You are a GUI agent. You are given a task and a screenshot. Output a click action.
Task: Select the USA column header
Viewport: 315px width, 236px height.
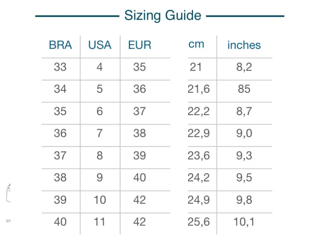(100, 45)
